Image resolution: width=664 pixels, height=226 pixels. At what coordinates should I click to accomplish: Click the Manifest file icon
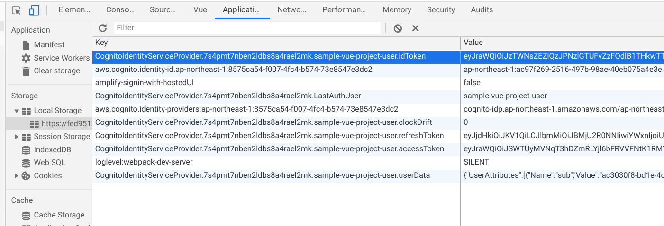(26, 45)
